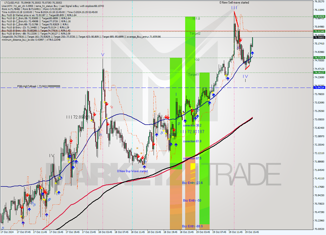The height and width of the screenshot is (235, 326).
Task: Click the current price tag 75.35053
Action: click(x=319, y=37)
